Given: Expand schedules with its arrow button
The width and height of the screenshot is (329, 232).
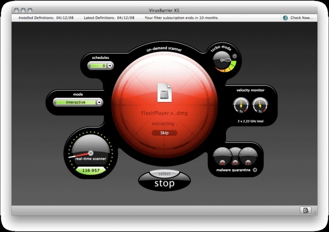Looking at the screenshot, I should (110, 66).
